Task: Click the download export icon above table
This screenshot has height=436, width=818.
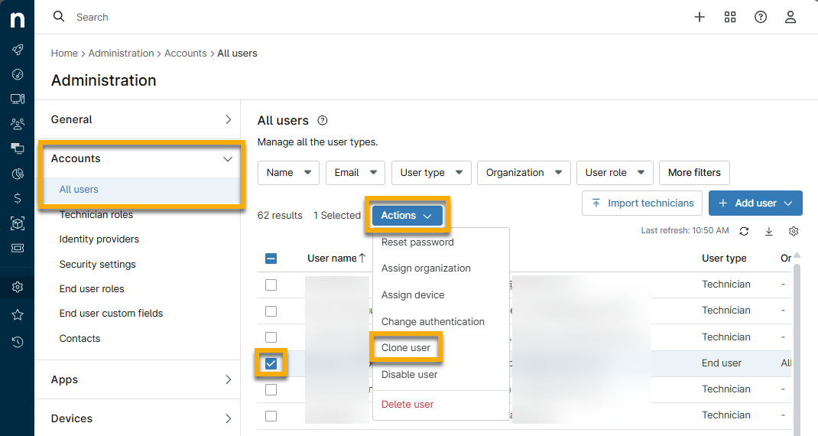Action: tap(769, 231)
